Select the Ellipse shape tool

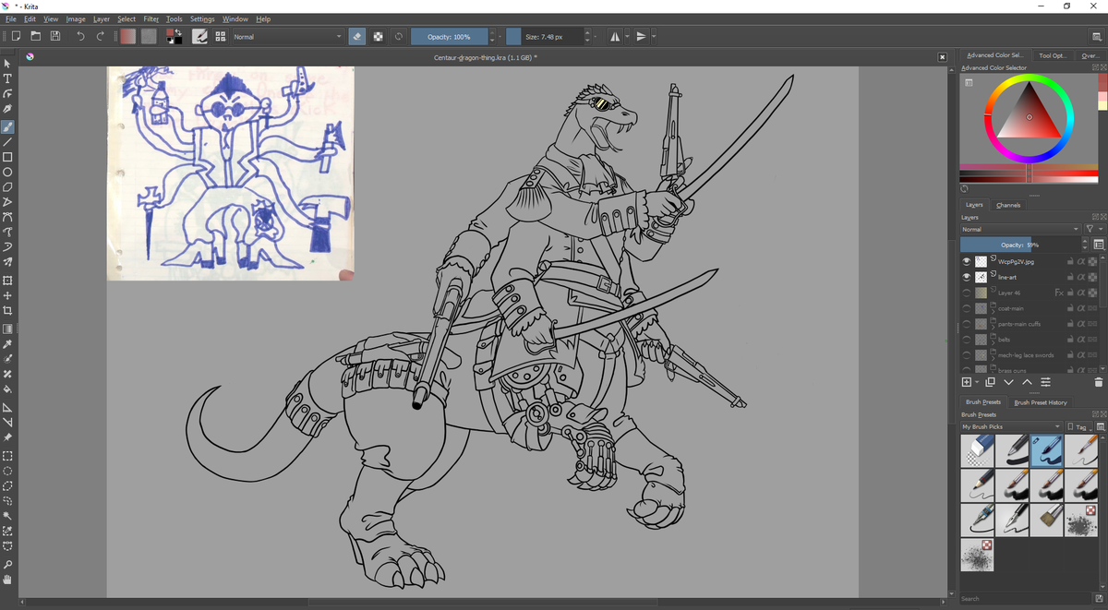click(7, 172)
